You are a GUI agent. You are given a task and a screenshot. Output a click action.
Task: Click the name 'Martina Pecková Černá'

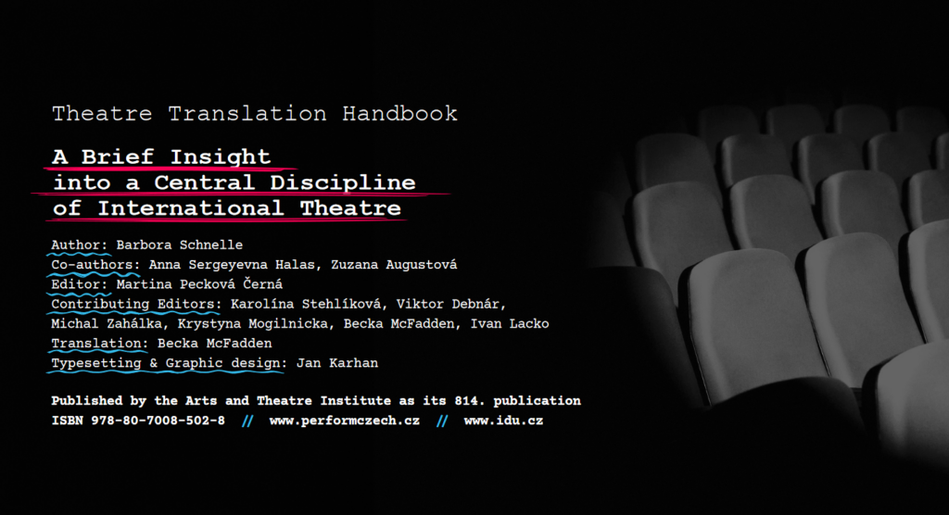pos(199,284)
